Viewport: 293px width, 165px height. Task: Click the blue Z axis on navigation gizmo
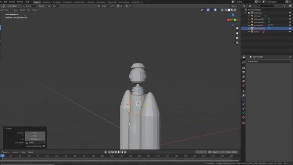click(233, 15)
